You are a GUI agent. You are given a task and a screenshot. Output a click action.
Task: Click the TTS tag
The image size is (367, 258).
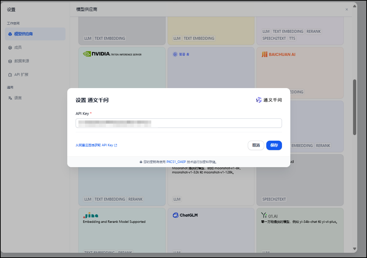point(292,38)
